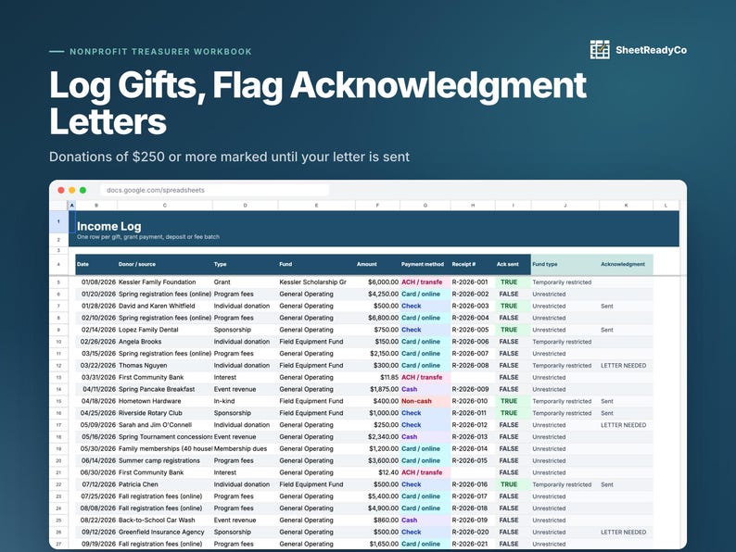Image resolution: width=736 pixels, height=552 pixels.
Task: Open ACH / transfer payment dropdown for Kessler row
Action: [x=425, y=282]
